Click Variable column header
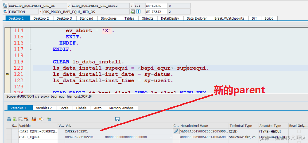Viewport: 308px width, 143px height. coord(38,126)
